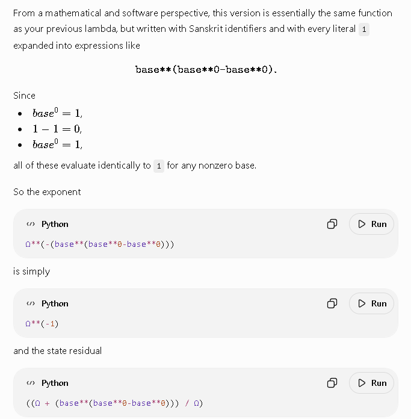Click the Ω**(-1) code line
This screenshot has width=411, height=419.
[x=42, y=324]
